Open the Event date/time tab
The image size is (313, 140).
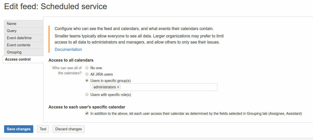click(x=24, y=38)
